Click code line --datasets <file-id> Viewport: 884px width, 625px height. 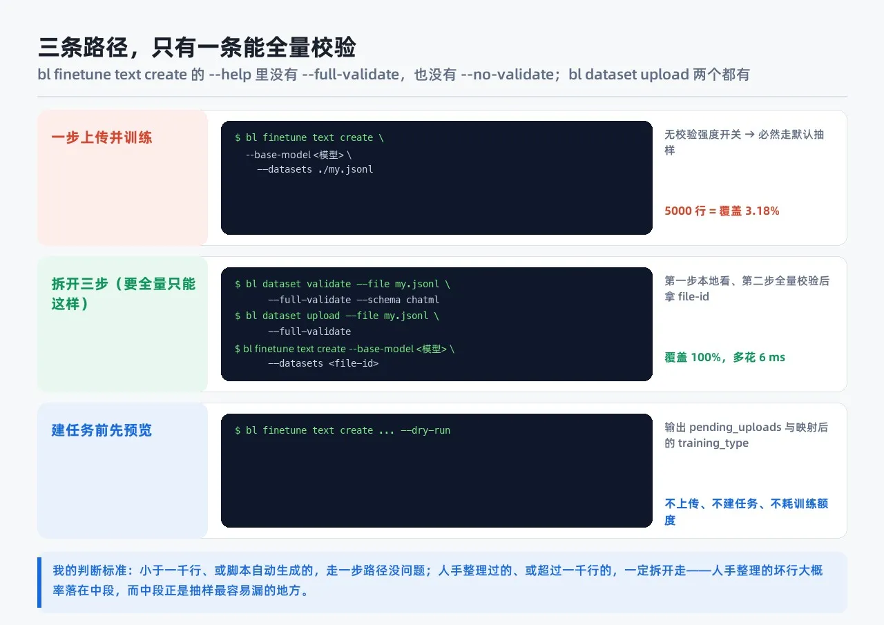tap(323, 363)
